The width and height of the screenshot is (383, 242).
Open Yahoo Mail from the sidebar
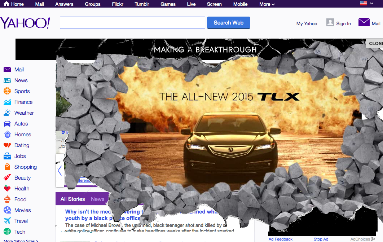tap(8, 69)
